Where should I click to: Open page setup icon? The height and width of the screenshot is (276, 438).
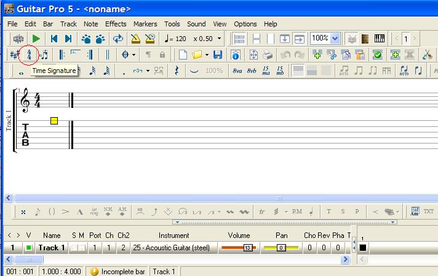click(253, 55)
